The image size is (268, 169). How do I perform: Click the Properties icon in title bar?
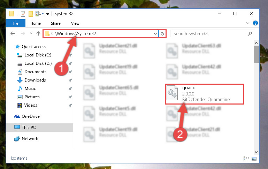(x=23, y=14)
